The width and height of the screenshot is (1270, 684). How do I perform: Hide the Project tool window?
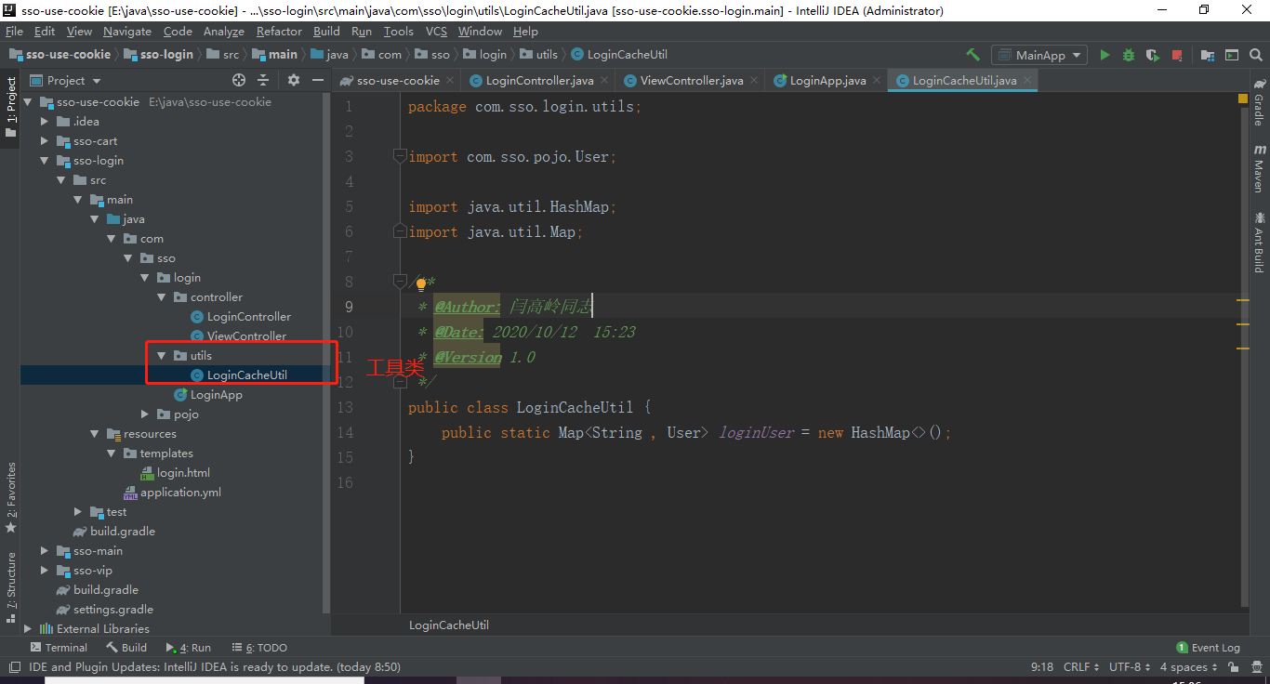click(x=317, y=80)
